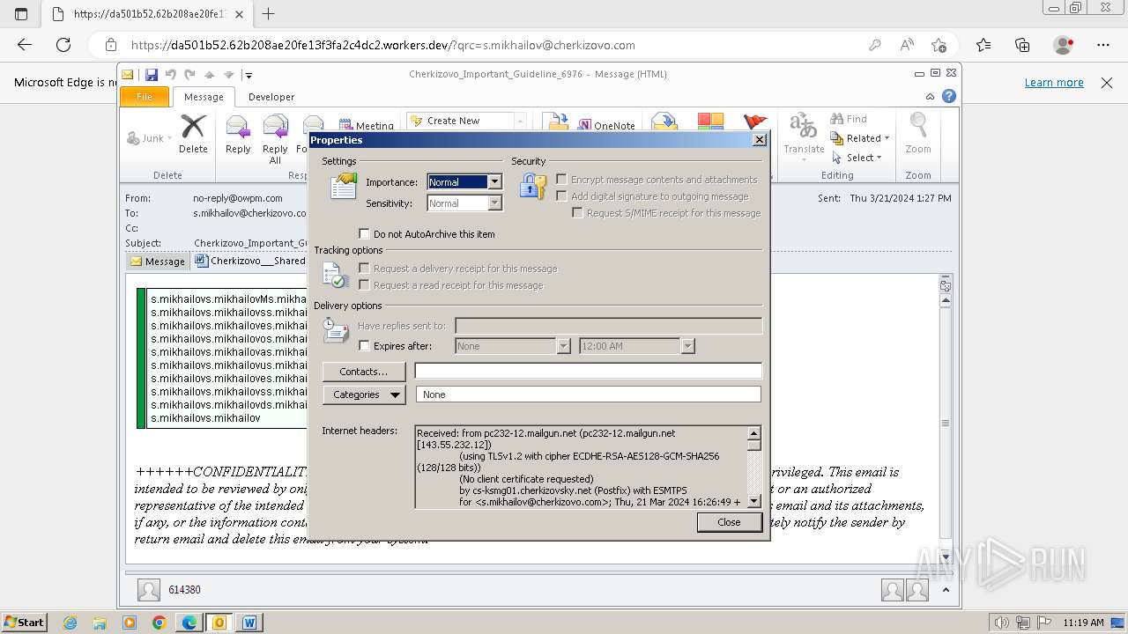Screen dimensions: 1128x634
Task: Toggle Request S/MIME receipt checkbox
Action: click(x=577, y=213)
